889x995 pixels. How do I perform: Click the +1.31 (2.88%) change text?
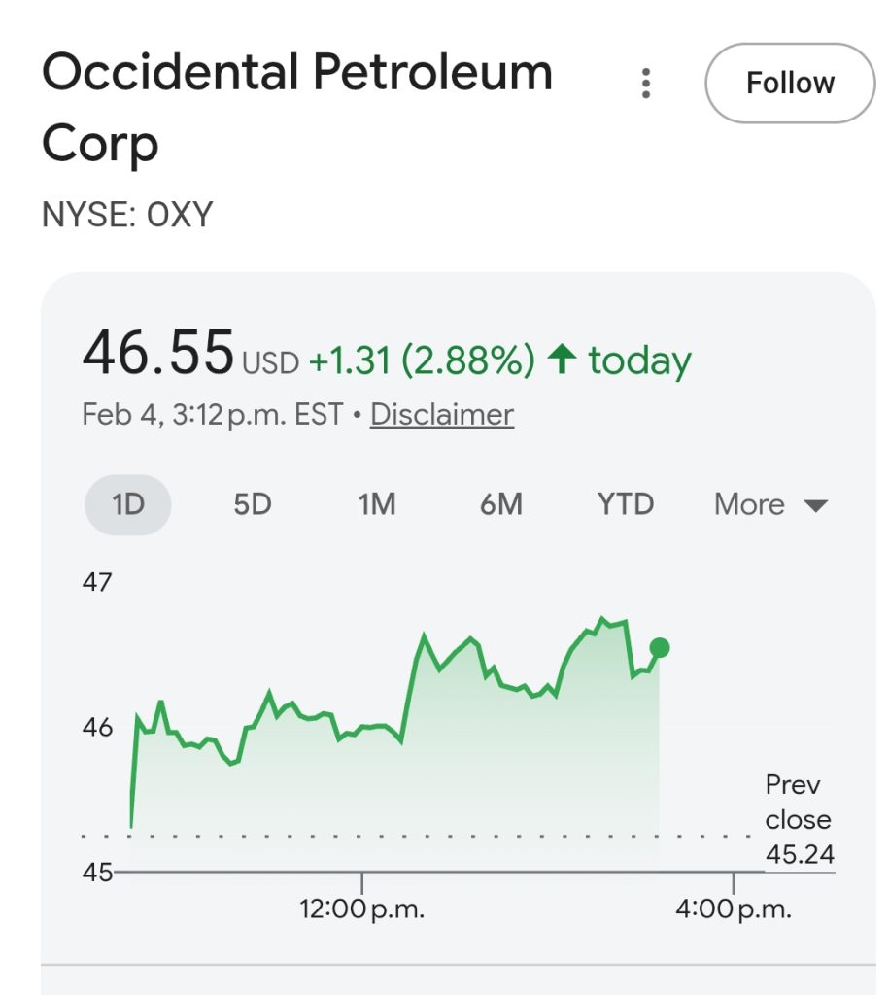click(x=422, y=361)
